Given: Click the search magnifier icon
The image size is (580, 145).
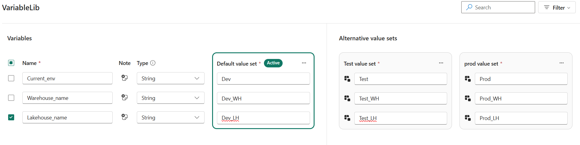Looking at the screenshot, I should click(469, 7).
